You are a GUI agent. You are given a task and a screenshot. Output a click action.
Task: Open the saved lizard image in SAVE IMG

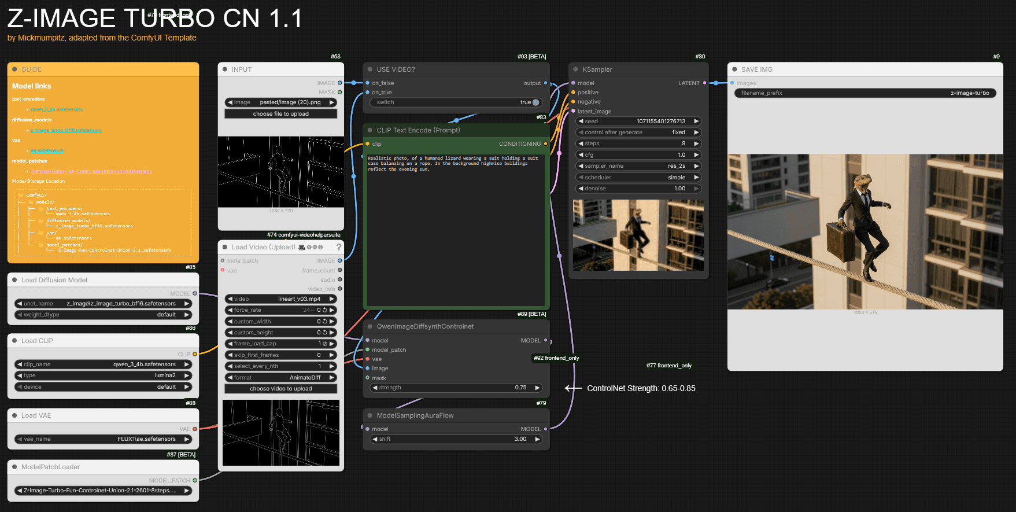pos(865,231)
